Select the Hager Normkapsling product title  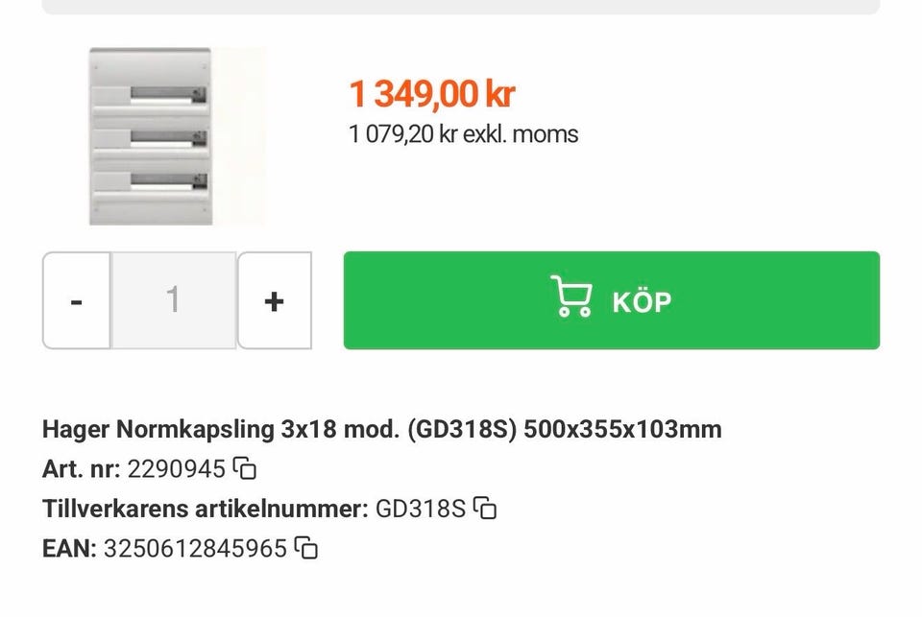[x=381, y=429]
